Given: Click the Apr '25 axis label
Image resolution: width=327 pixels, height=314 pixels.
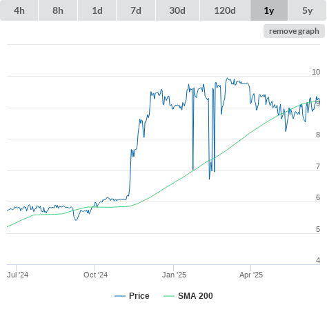Looking at the screenshot, I should click(251, 275).
